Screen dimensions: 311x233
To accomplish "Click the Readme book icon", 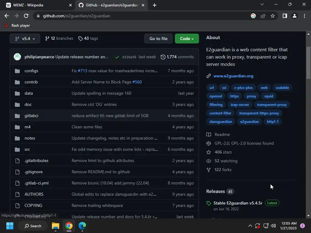I will pos(209,134).
